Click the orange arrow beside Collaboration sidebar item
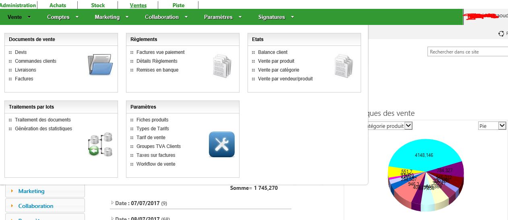 tap(12, 206)
